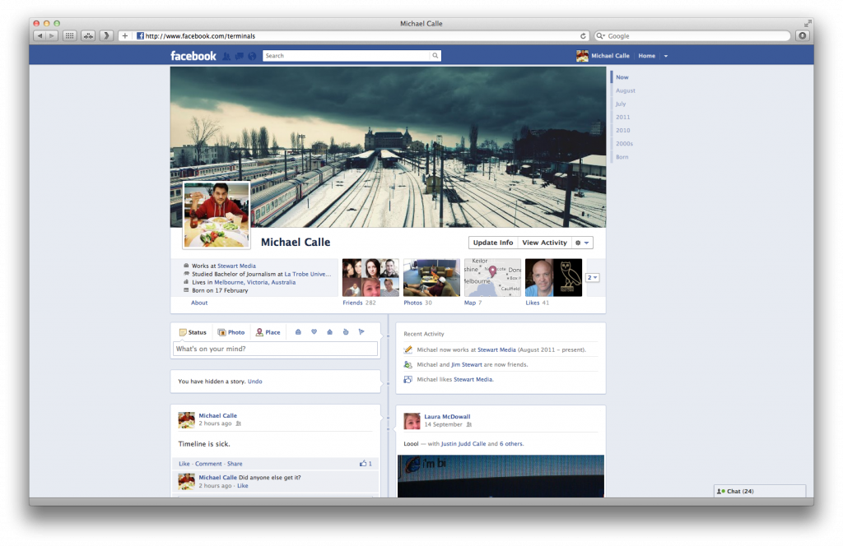Open the Photos 30 thumbnail

(x=431, y=278)
